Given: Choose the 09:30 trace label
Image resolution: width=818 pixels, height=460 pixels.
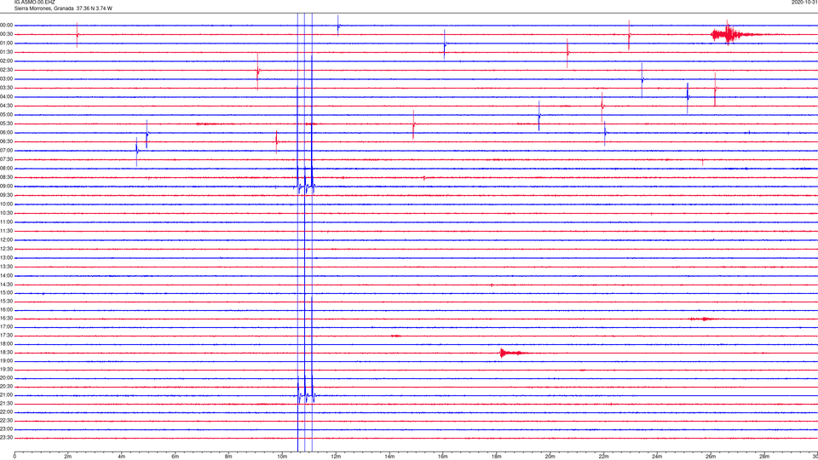Looking at the screenshot, I should (6, 195).
